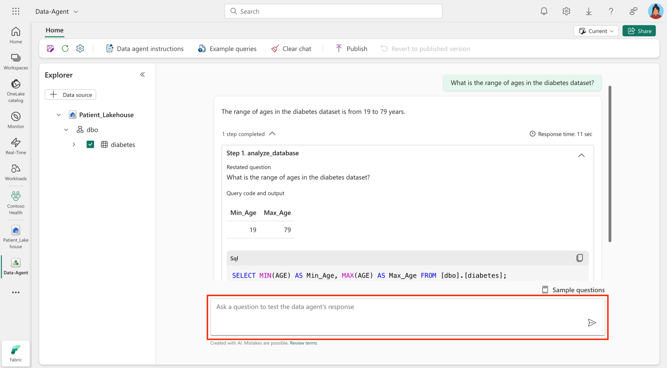Expand the diabetes table columns
This screenshot has width=667, height=368.
pyautogui.click(x=74, y=144)
